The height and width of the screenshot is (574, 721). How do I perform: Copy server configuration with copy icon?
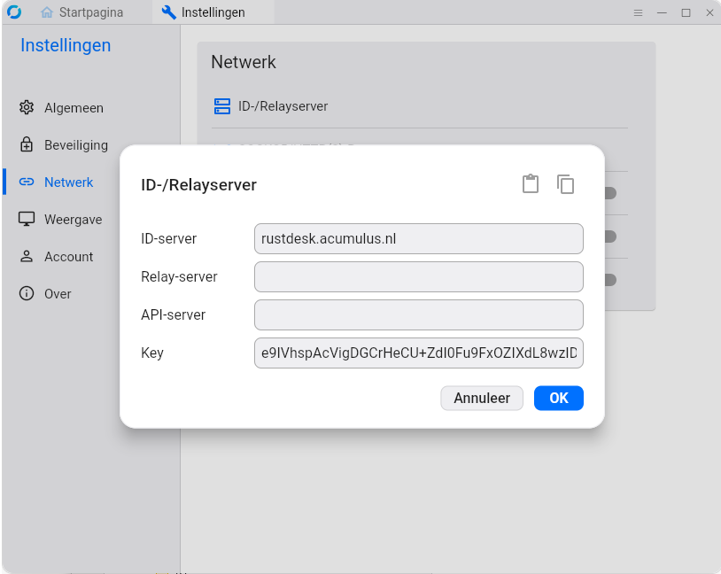coord(566,183)
